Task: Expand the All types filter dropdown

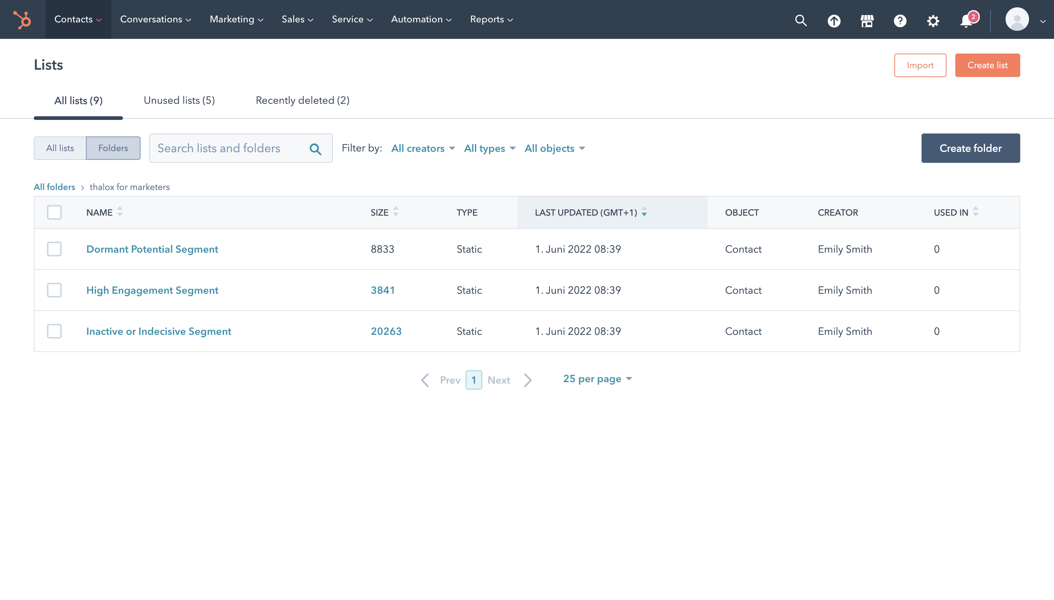Action: tap(489, 149)
